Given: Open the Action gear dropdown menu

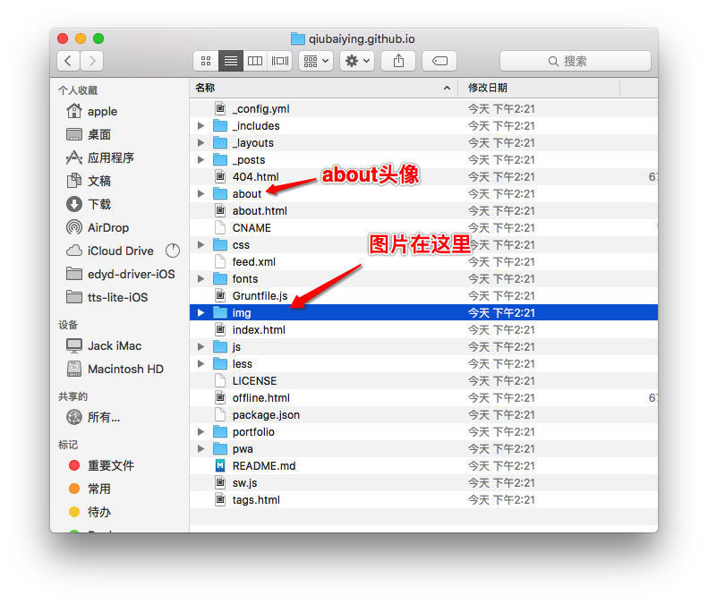Looking at the screenshot, I should pos(356,61).
